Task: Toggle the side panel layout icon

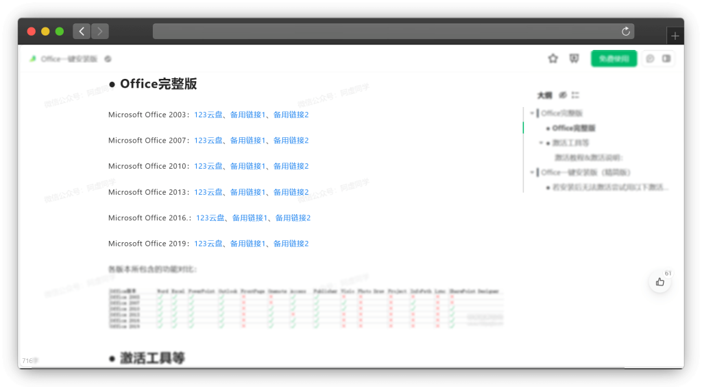Action: tap(666, 59)
